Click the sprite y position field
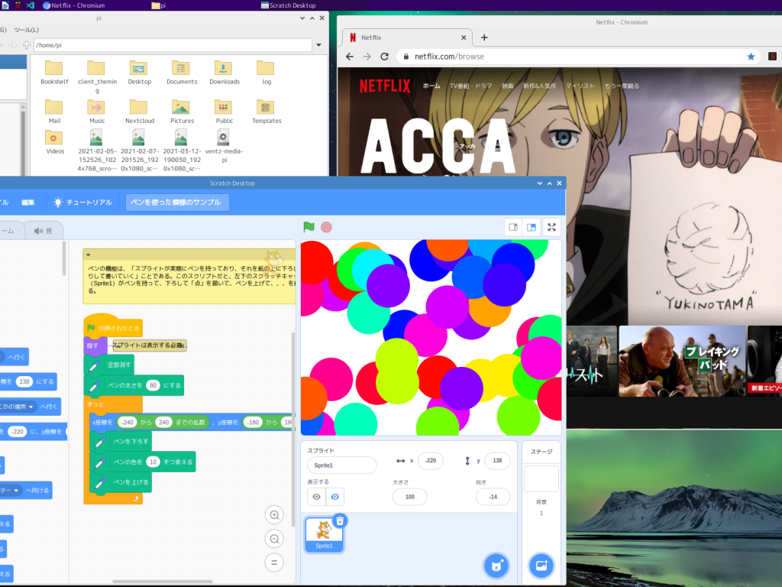This screenshot has height=587, width=782. 497,461
